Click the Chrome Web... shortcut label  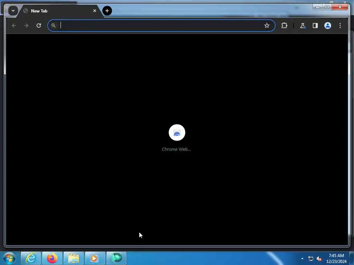176,149
